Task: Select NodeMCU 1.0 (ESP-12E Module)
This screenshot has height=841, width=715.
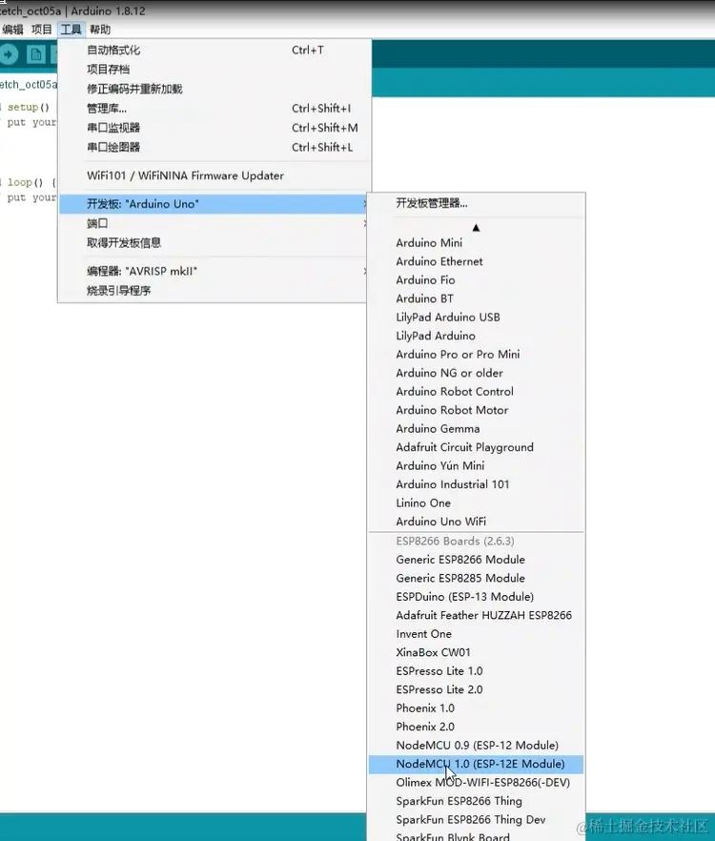Action: click(x=477, y=764)
